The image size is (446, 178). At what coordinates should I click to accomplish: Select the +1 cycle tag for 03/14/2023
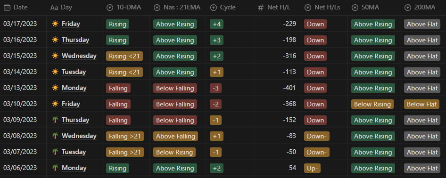pos(217,72)
